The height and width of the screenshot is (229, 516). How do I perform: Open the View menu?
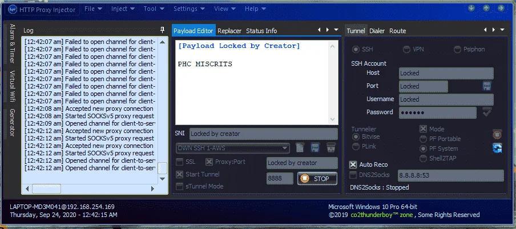point(225,9)
